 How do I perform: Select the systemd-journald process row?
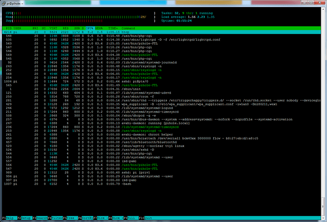pyautogui.click(x=162, y=63)
